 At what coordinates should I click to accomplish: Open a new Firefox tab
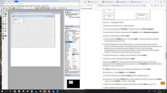[146, 2]
